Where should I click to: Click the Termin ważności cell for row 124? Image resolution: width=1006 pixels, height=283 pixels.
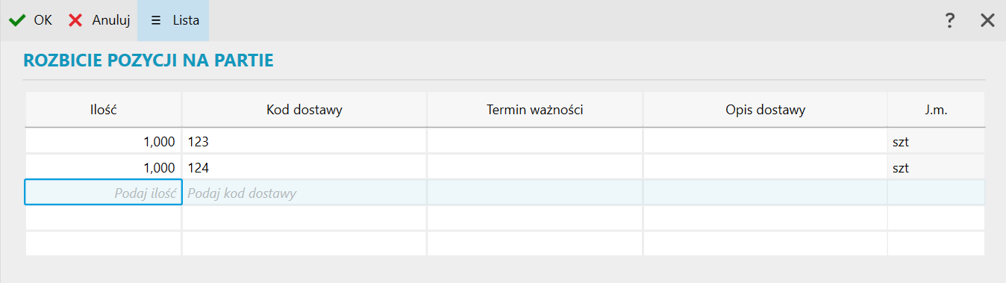[x=535, y=167]
